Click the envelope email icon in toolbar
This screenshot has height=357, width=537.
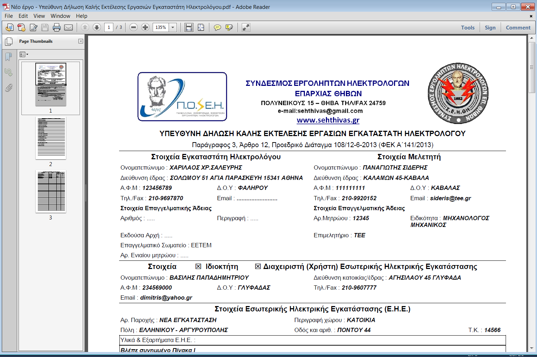coord(68,27)
